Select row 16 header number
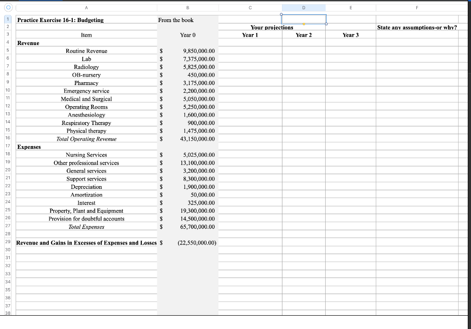 pyautogui.click(x=8, y=138)
